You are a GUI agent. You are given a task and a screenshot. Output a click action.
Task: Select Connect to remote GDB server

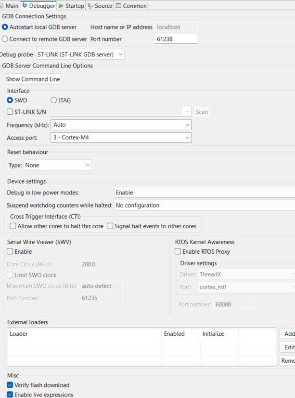click(x=5, y=39)
